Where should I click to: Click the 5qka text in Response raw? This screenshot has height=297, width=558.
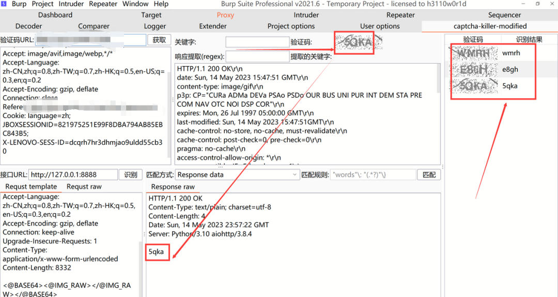coord(156,251)
